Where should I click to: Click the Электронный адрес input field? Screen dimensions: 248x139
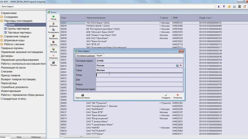pyautogui.click(x=139, y=89)
